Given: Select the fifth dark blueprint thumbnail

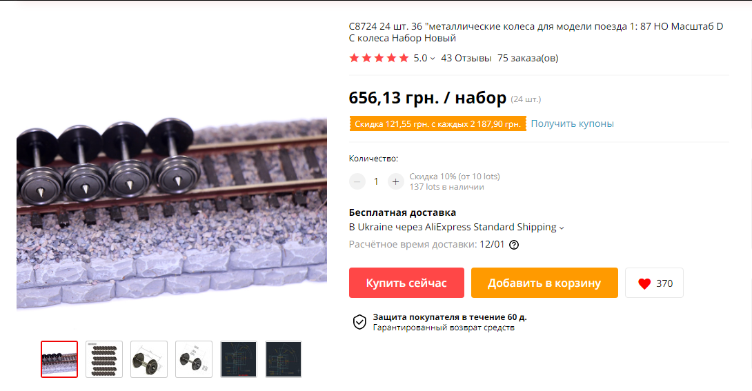Looking at the screenshot, I should point(239,359).
